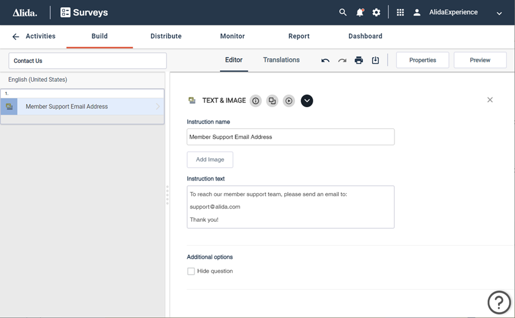This screenshot has height=318, width=515.
Task: Expand the Member Support row chevron
Action: (158, 107)
